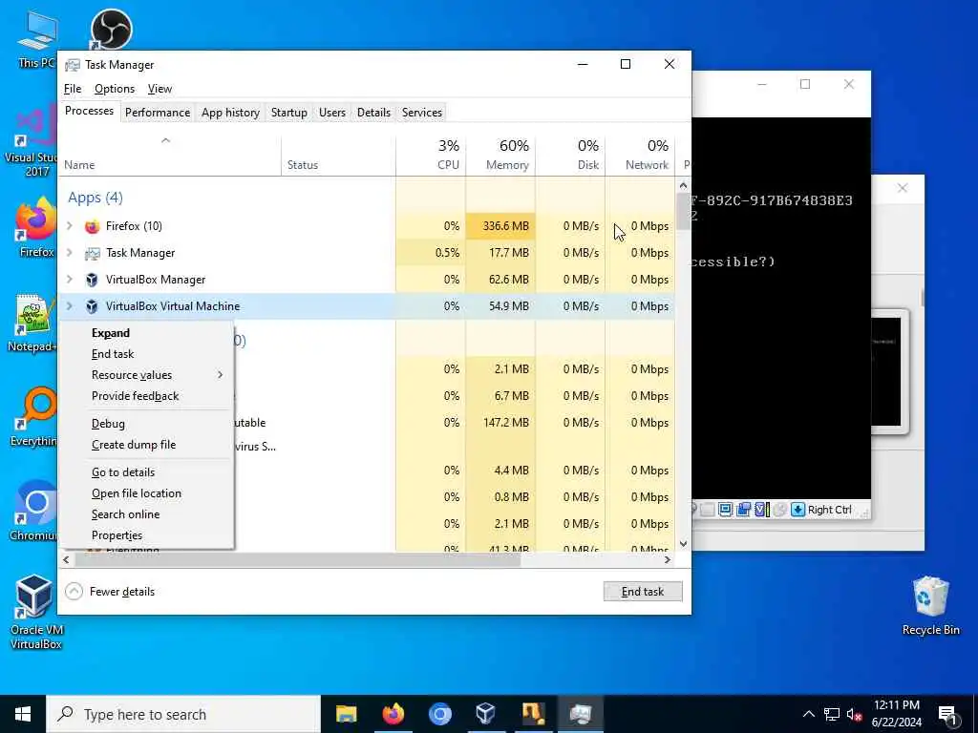
Task: Open This PC desktop icon
Action: pyautogui.click(x=37, y=40)
